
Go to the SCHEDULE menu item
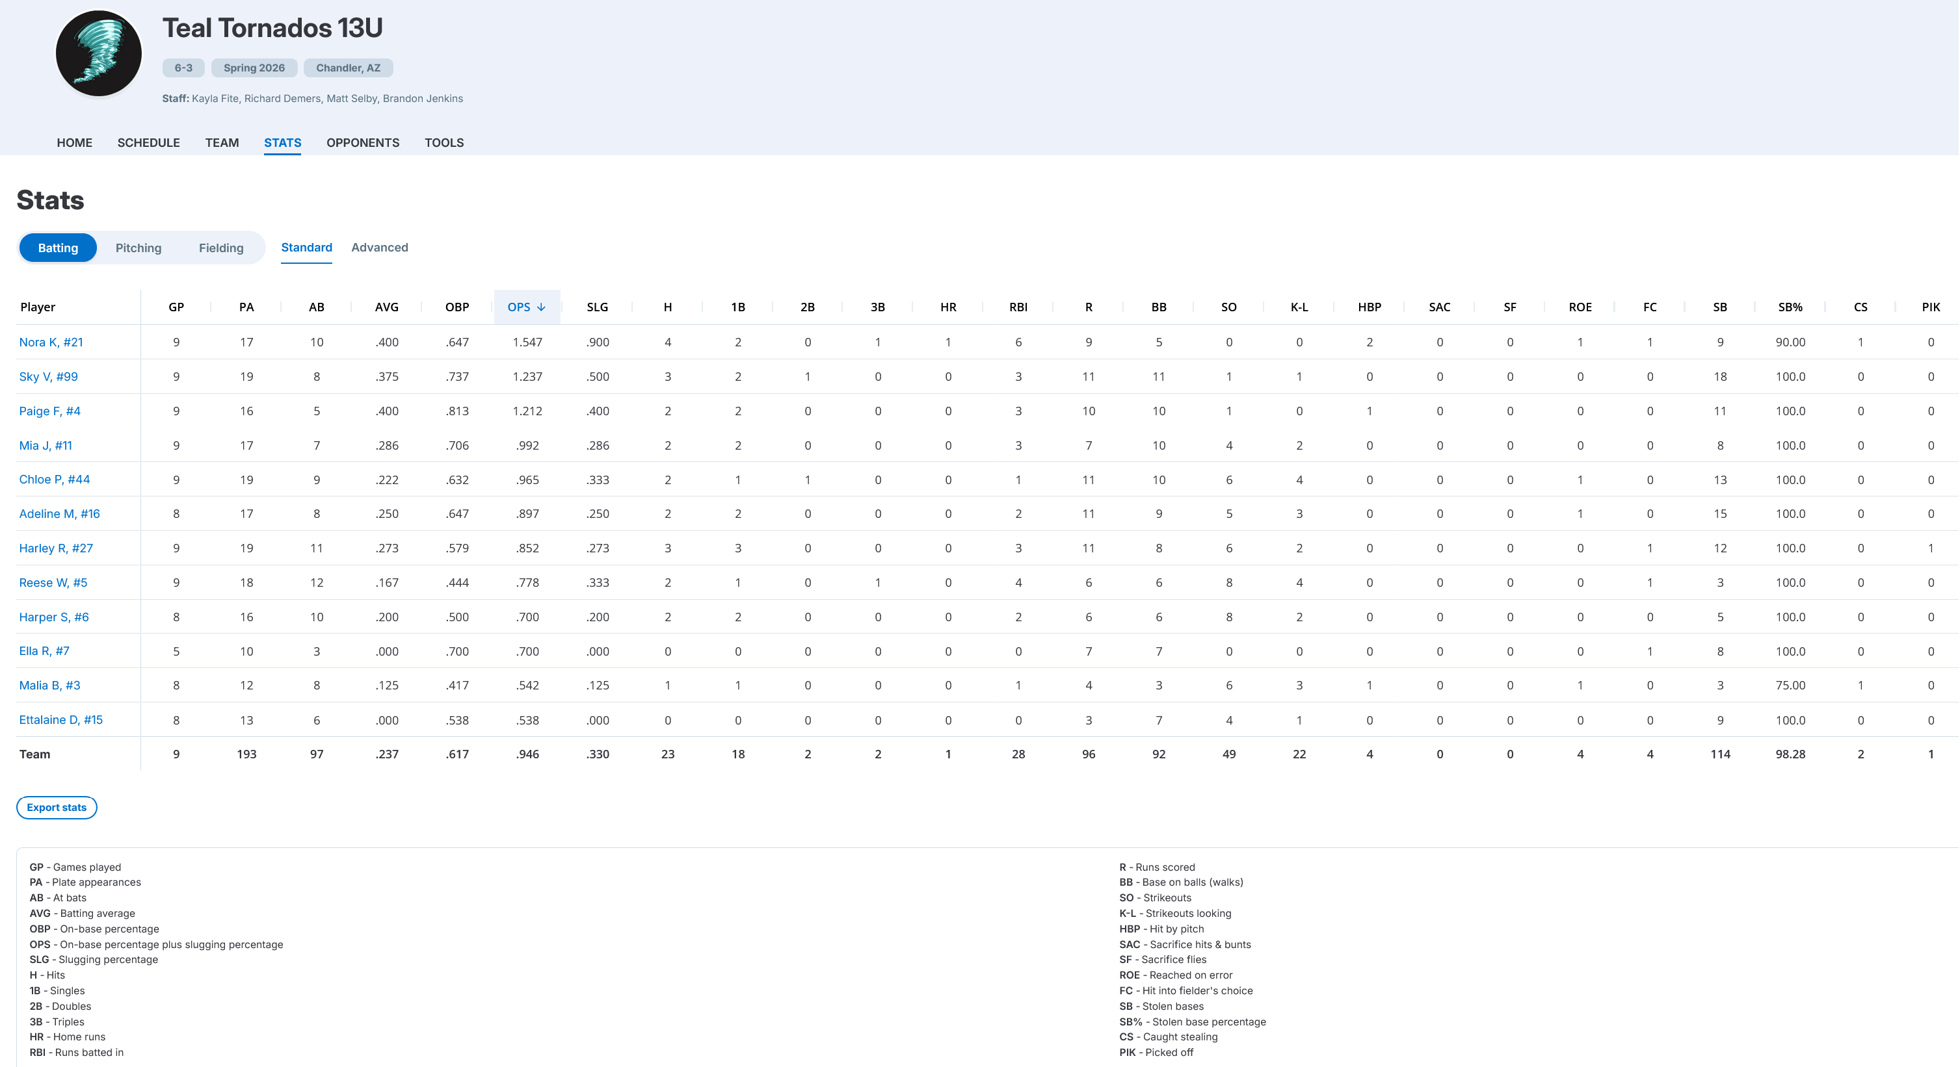tap(148, 142)
